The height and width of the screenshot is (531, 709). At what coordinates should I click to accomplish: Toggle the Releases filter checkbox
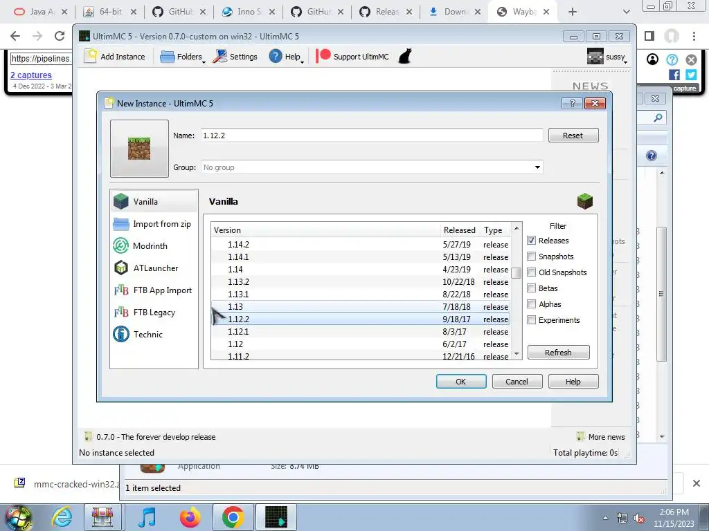click(x=531, y=241)
